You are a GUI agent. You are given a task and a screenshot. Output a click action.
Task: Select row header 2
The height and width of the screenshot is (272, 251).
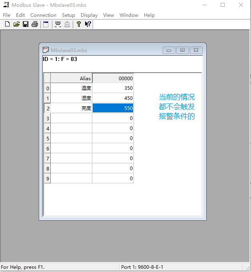[x=48, y=108]
